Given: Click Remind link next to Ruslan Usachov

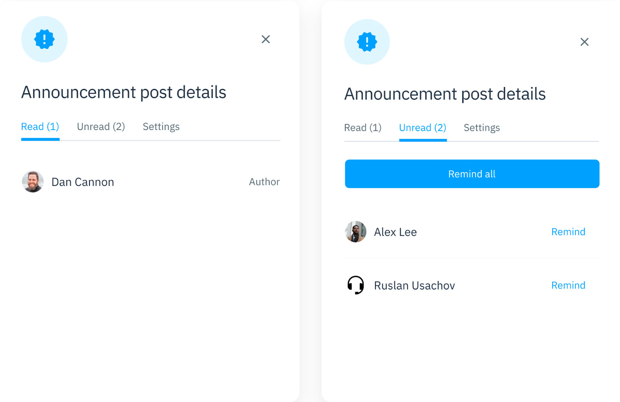Looking at the screenshot, I should coord(568,285).
